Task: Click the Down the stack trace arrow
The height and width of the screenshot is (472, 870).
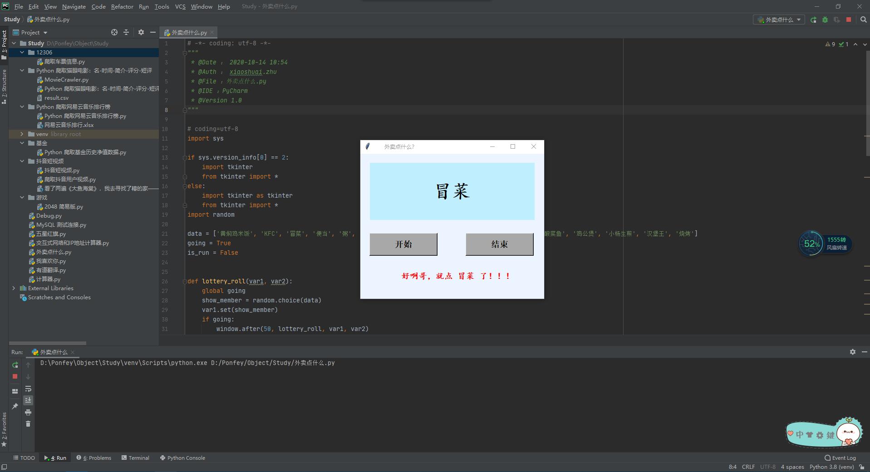Action: (28, 377)
